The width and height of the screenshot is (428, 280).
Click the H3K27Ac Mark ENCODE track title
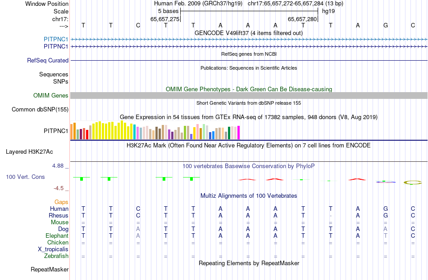tap(248, 145)
